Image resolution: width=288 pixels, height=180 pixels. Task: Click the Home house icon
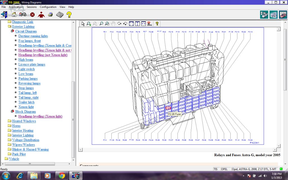[14, 15]
